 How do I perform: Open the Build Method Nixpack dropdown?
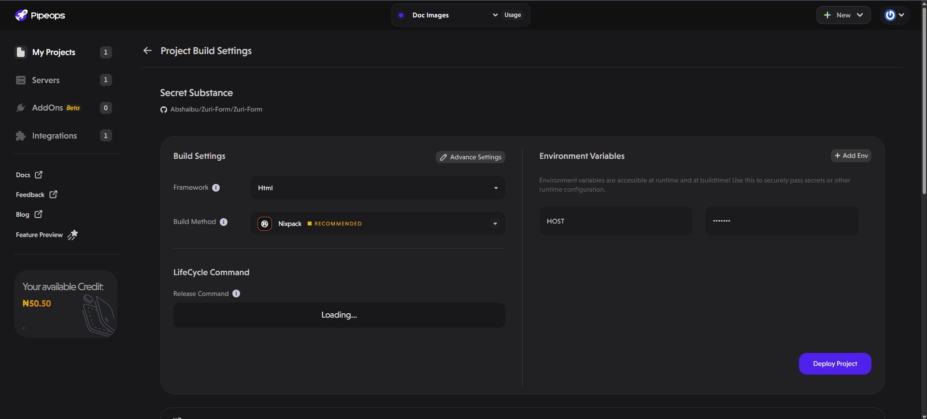[x=378, y=223]
